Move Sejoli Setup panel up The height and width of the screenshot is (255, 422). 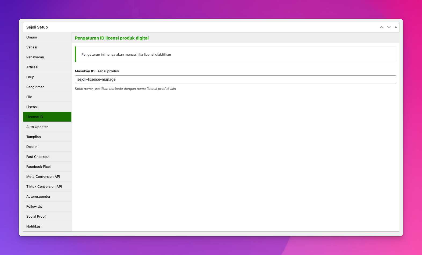[x=381, y=27]
